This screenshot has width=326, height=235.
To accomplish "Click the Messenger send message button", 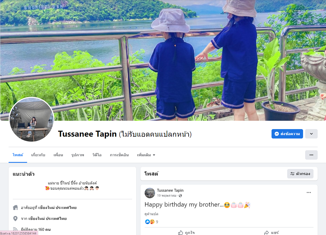I will pyautogui.click(x=287, y=134).
